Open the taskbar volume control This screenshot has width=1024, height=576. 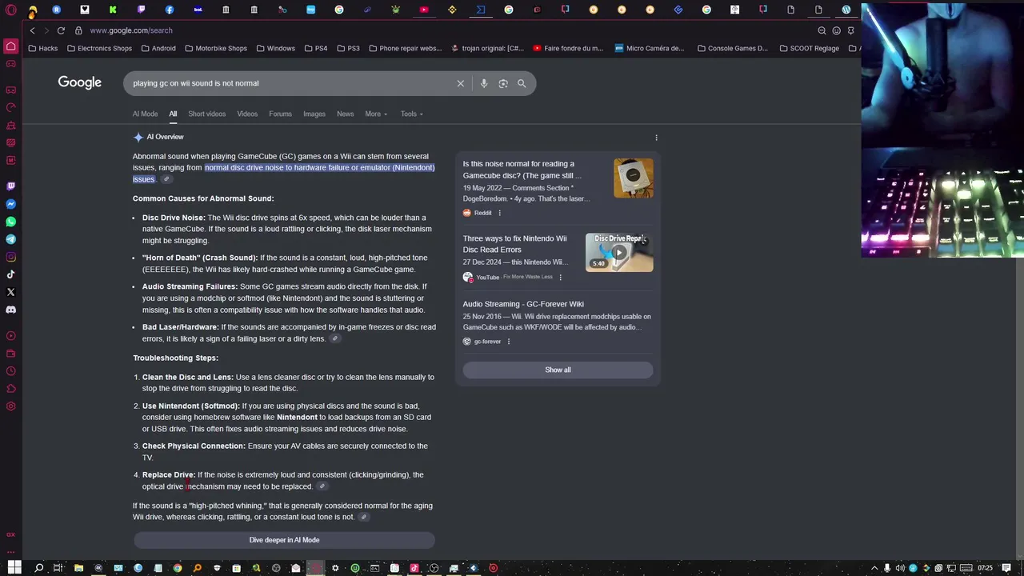click(x=899, y=568)
